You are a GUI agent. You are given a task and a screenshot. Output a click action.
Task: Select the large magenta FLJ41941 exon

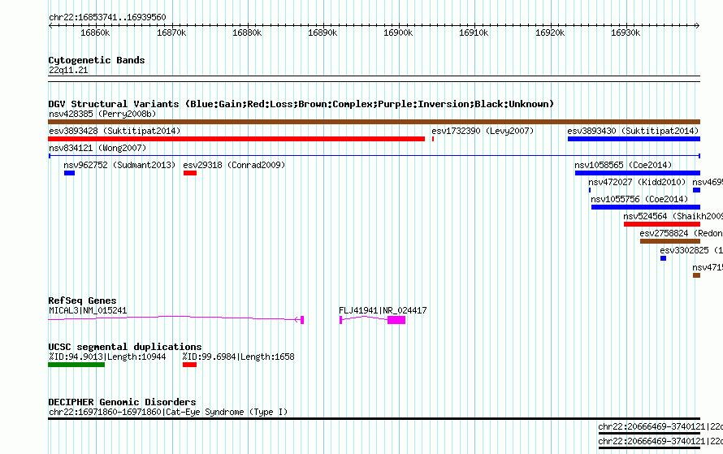[396, 320]
